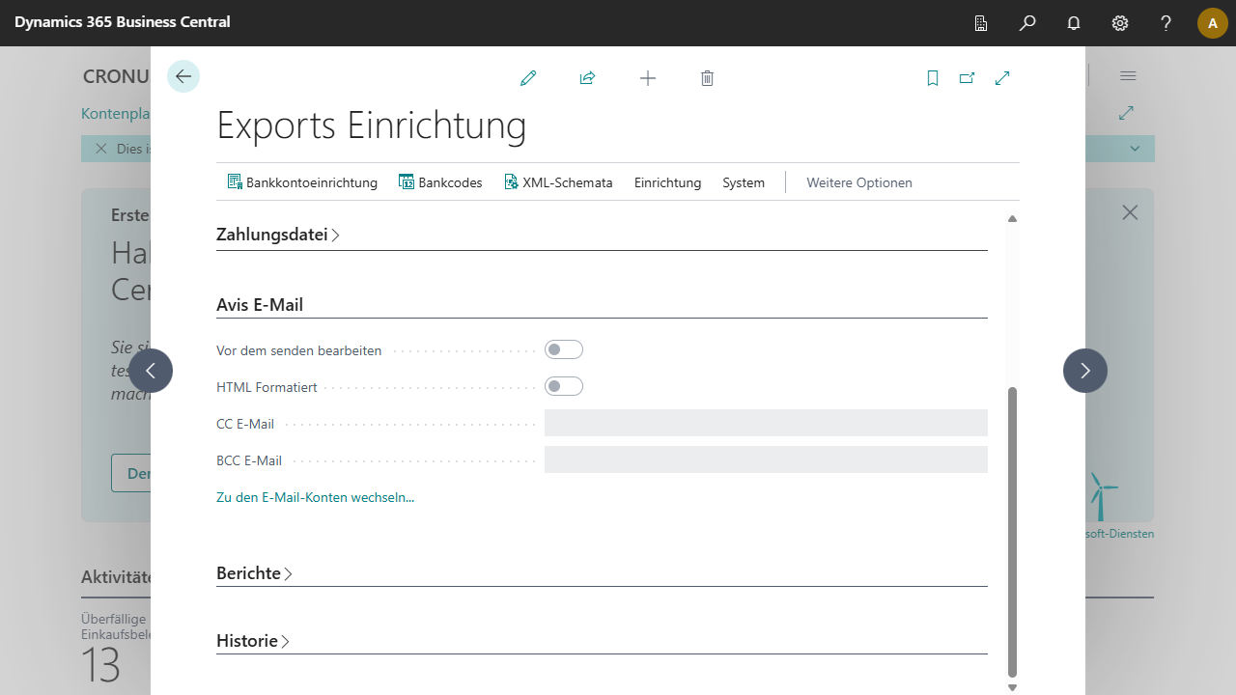Viewport: 1236px width, 695px height.
Task: Open the search magnifier in the top bar
Action: 1027,23
